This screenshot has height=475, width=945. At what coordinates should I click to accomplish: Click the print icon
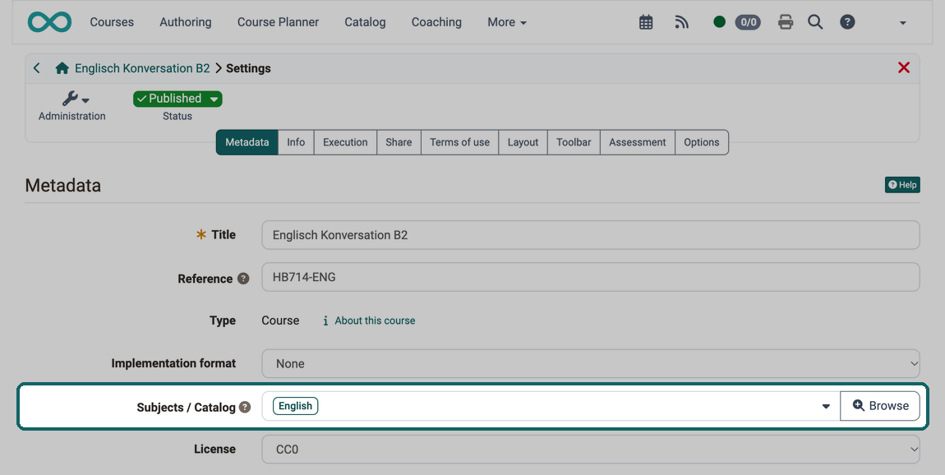pyautogui.click(x=786, y=22)
